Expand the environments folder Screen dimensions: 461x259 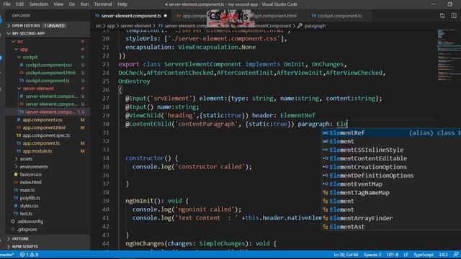[x=34, y=166]
